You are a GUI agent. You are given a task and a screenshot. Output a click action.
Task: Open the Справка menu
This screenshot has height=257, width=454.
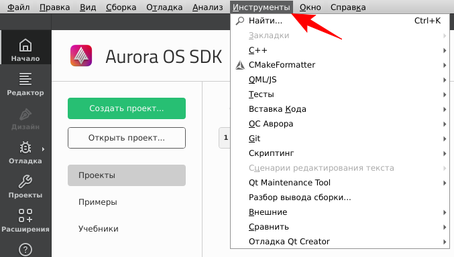click(348, 7)
